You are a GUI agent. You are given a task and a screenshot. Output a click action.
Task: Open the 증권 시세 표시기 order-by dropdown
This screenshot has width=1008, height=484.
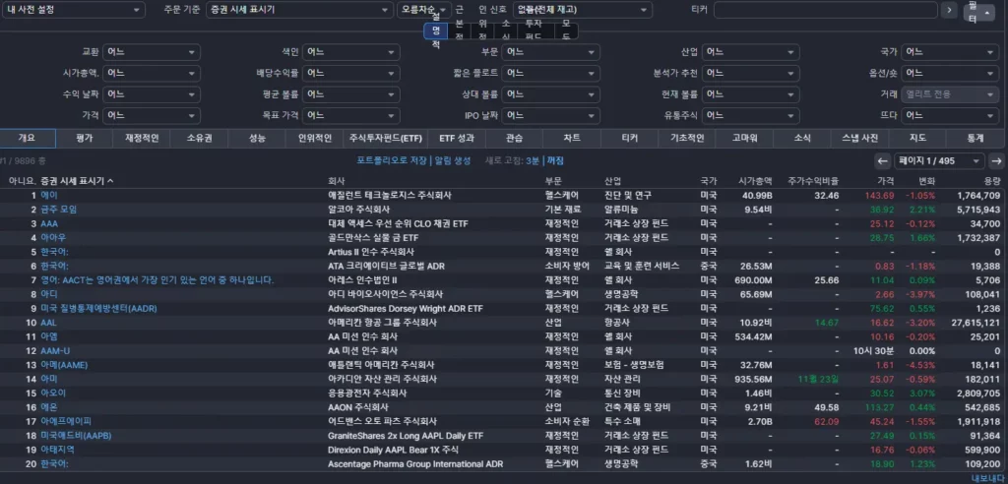point(300,10)
